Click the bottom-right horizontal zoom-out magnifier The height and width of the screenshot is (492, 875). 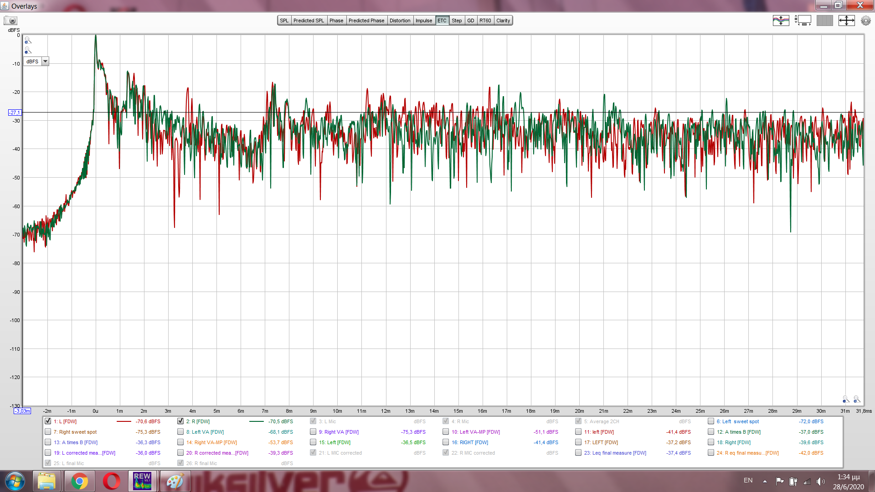click(x=846, y=400)
